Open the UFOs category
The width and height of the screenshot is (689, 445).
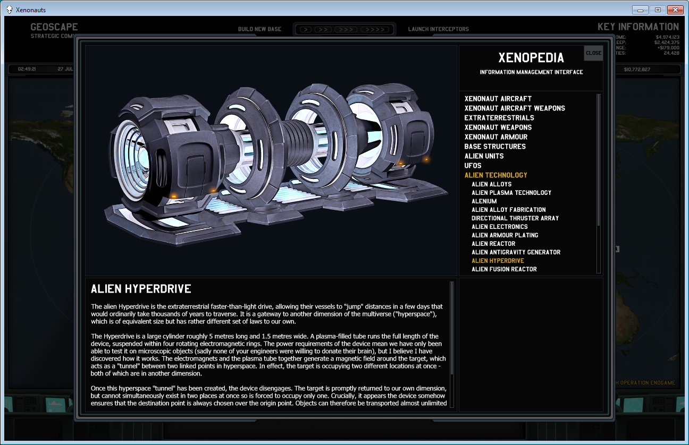473,166
